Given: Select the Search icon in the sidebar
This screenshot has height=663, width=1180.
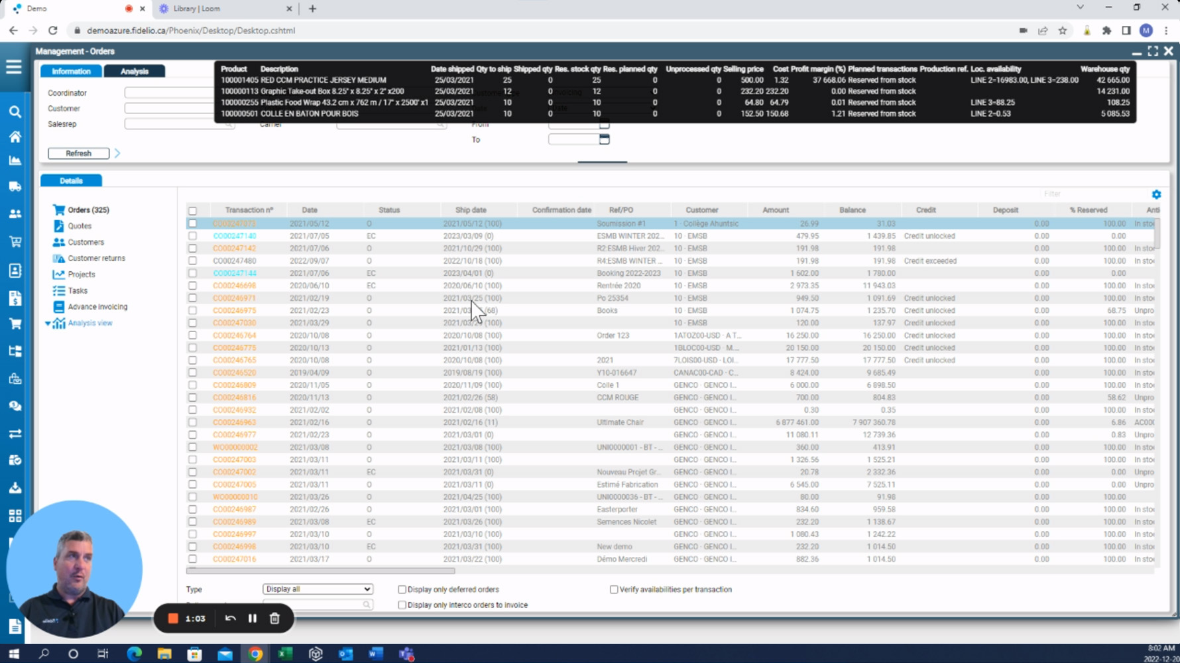Looking at the screenshot, I should 15,113.
